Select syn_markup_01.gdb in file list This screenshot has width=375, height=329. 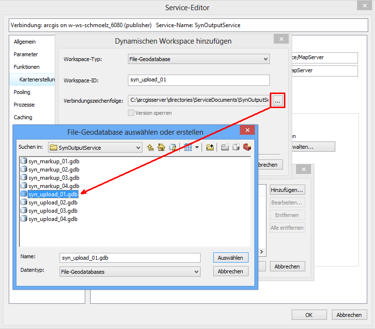point(54,161)
